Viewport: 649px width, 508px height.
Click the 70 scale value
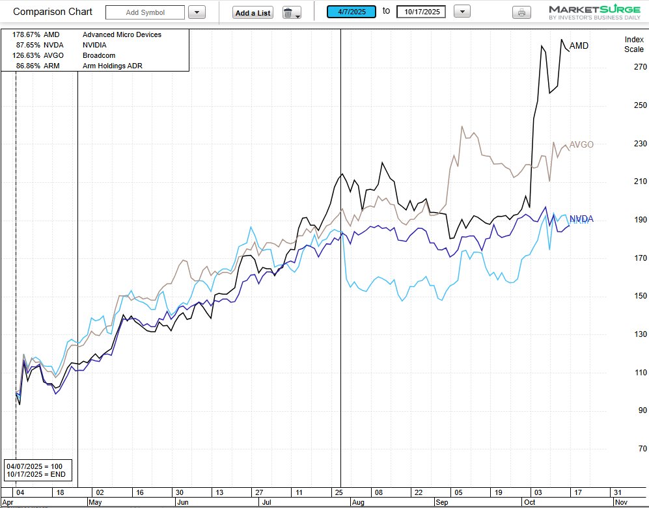coord(642,448)
